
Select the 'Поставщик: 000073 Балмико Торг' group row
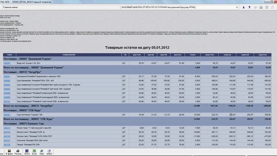(137, 123)
